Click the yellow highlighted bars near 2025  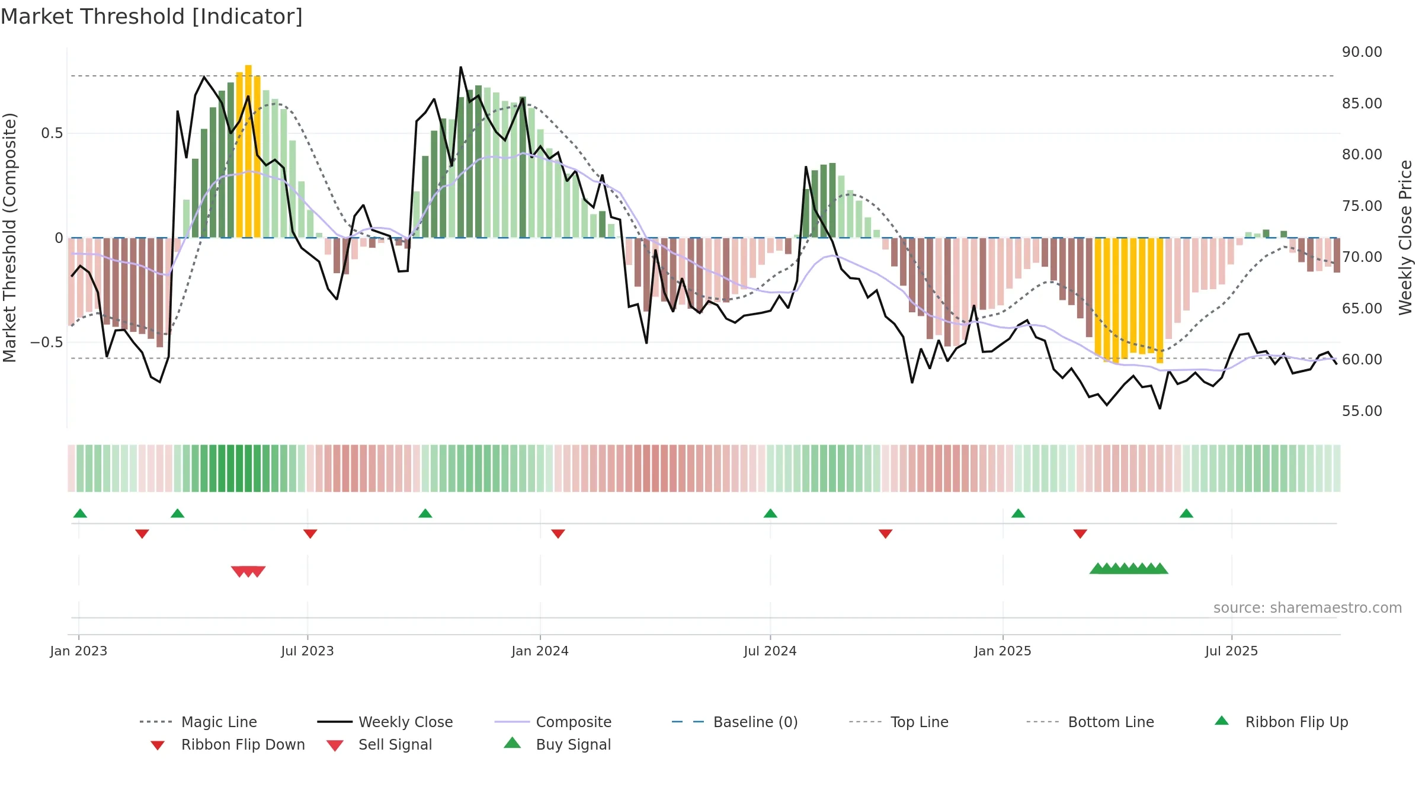pyautogui.click(x=1129, y=300)
